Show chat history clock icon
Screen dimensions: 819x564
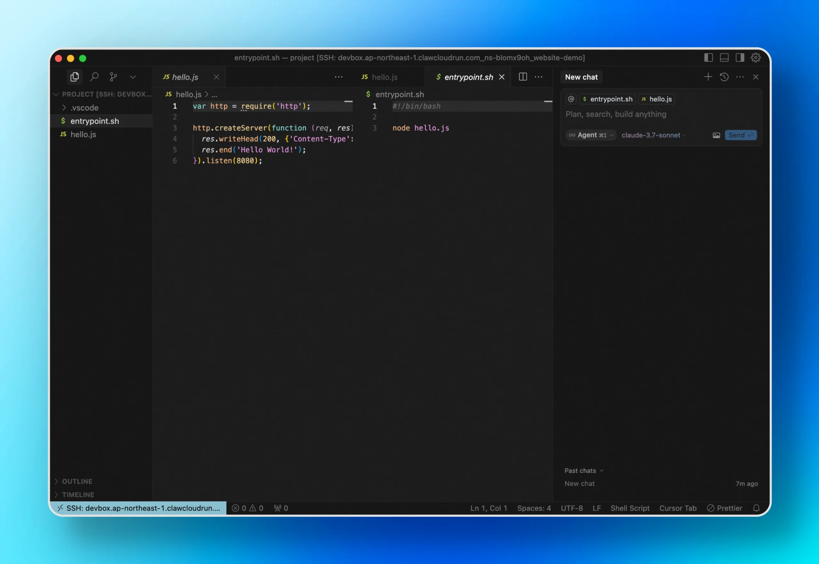[724, 77]
